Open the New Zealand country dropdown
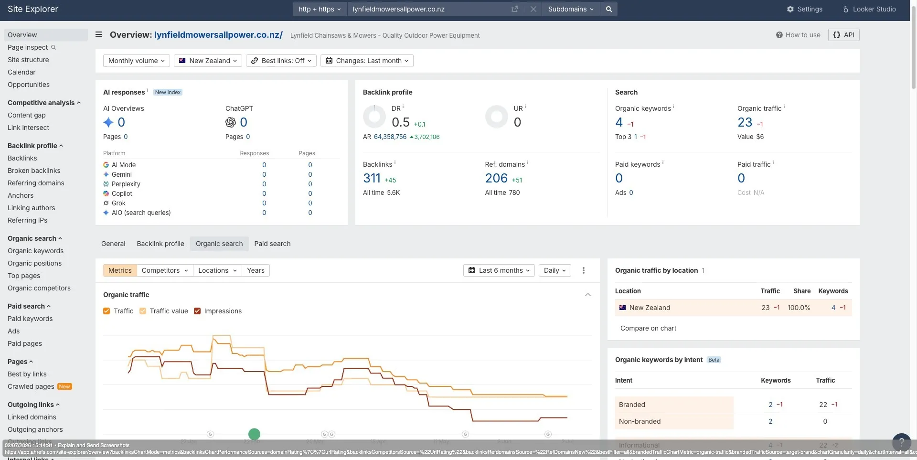The image size is (917, 460). pyautogui.click(x=208, y=61)
